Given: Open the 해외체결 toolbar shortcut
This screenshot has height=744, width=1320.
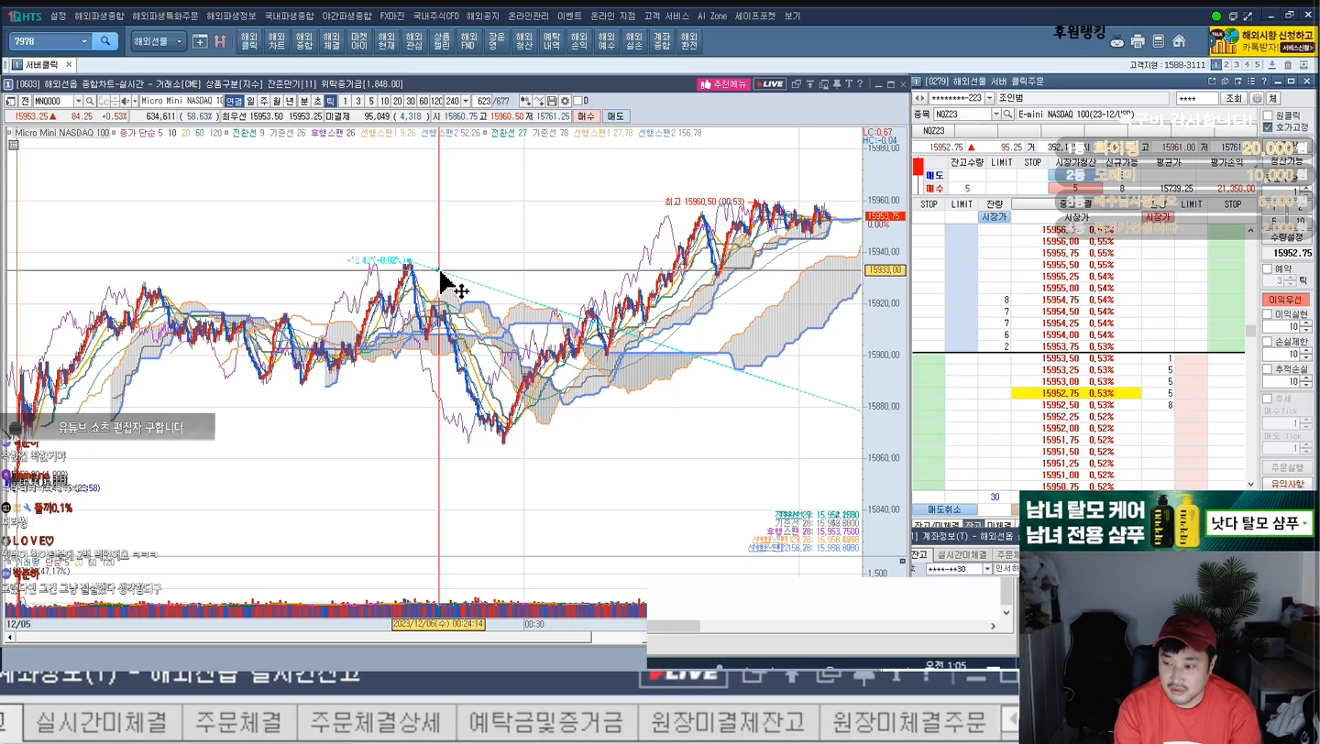Looking at the screenshot, I should 332,41.
